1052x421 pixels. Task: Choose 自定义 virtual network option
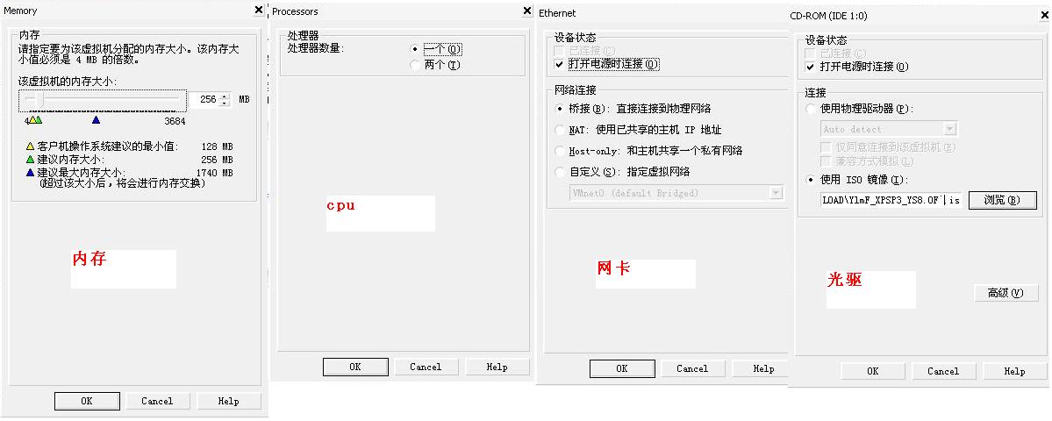pos(560,172)
